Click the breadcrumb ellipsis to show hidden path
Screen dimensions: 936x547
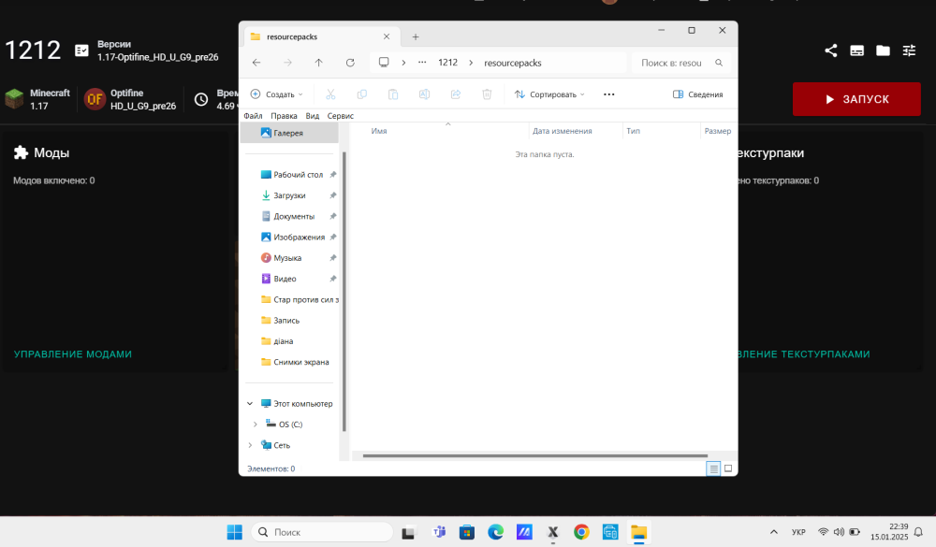point(422,63)
